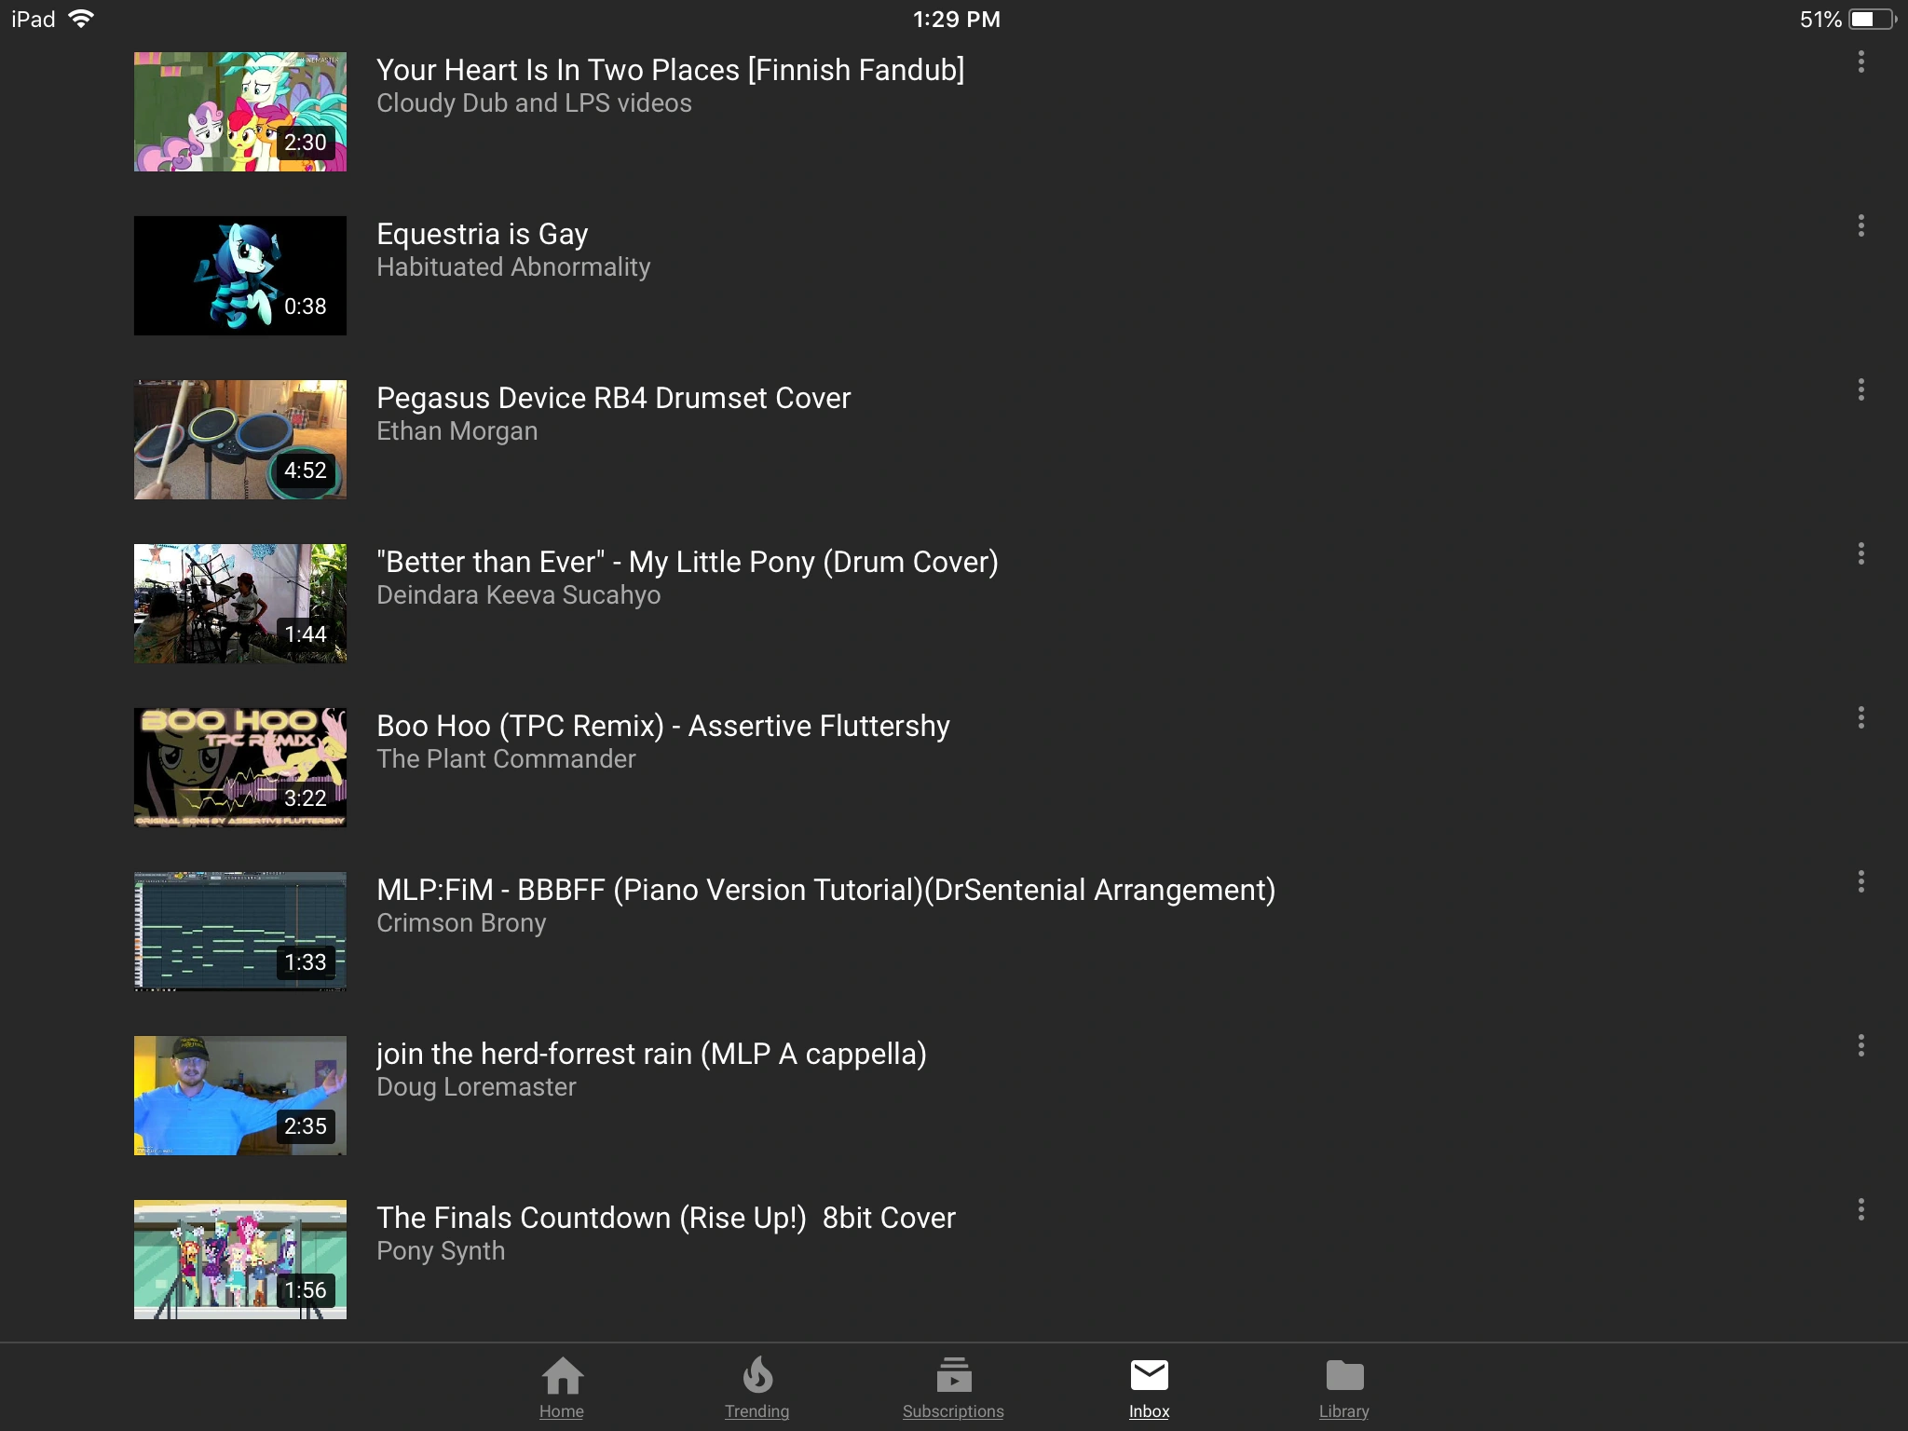Play The Finals Countdown 8bit Cover thumbnail
Image resolution: width=1908 pixels, height=1431 pixels.
pos(240,1260)
